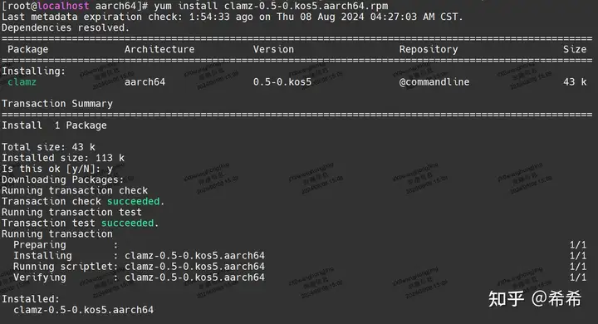Click 'Running transaction check' line
The width and height of the screenshot is (598, 324).
pos(75,190)
